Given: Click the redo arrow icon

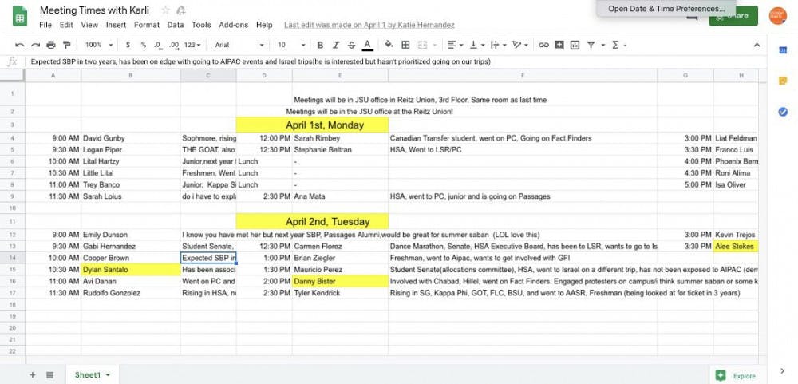Looking at the screenshot, I should (35, 46).
